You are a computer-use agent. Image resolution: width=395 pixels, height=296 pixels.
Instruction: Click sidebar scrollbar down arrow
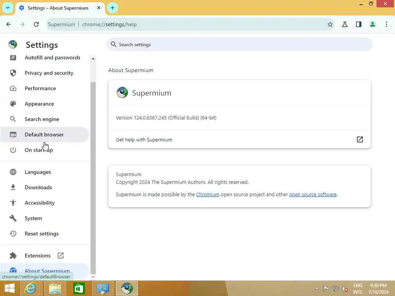93,277
